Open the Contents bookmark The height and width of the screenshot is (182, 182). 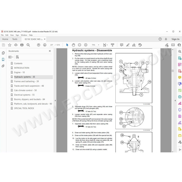coord(18,63)
